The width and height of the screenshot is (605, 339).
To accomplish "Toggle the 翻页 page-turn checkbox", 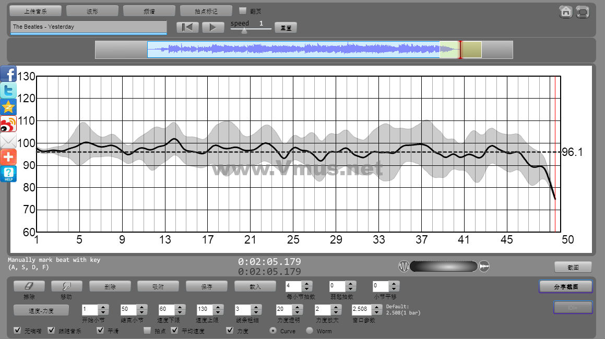I will 243,10.
